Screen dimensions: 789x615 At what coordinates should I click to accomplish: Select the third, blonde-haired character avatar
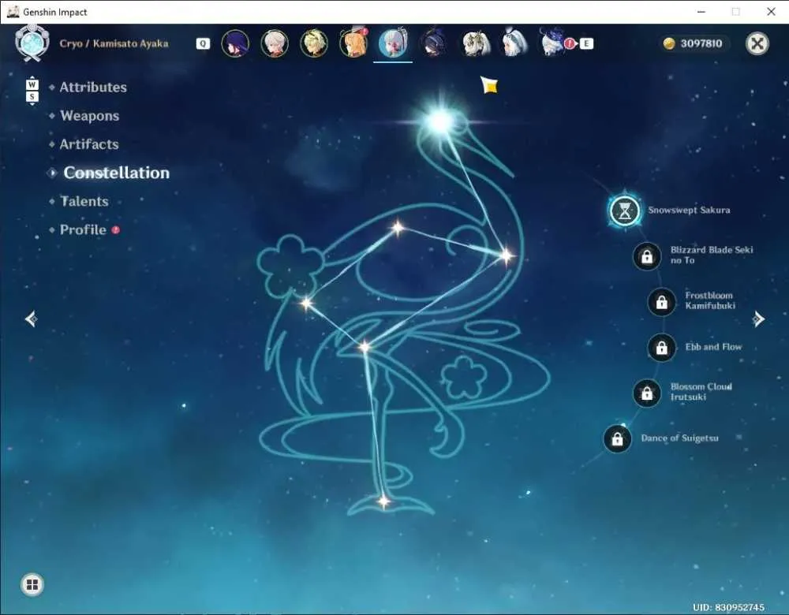click(x=313, y=43)
